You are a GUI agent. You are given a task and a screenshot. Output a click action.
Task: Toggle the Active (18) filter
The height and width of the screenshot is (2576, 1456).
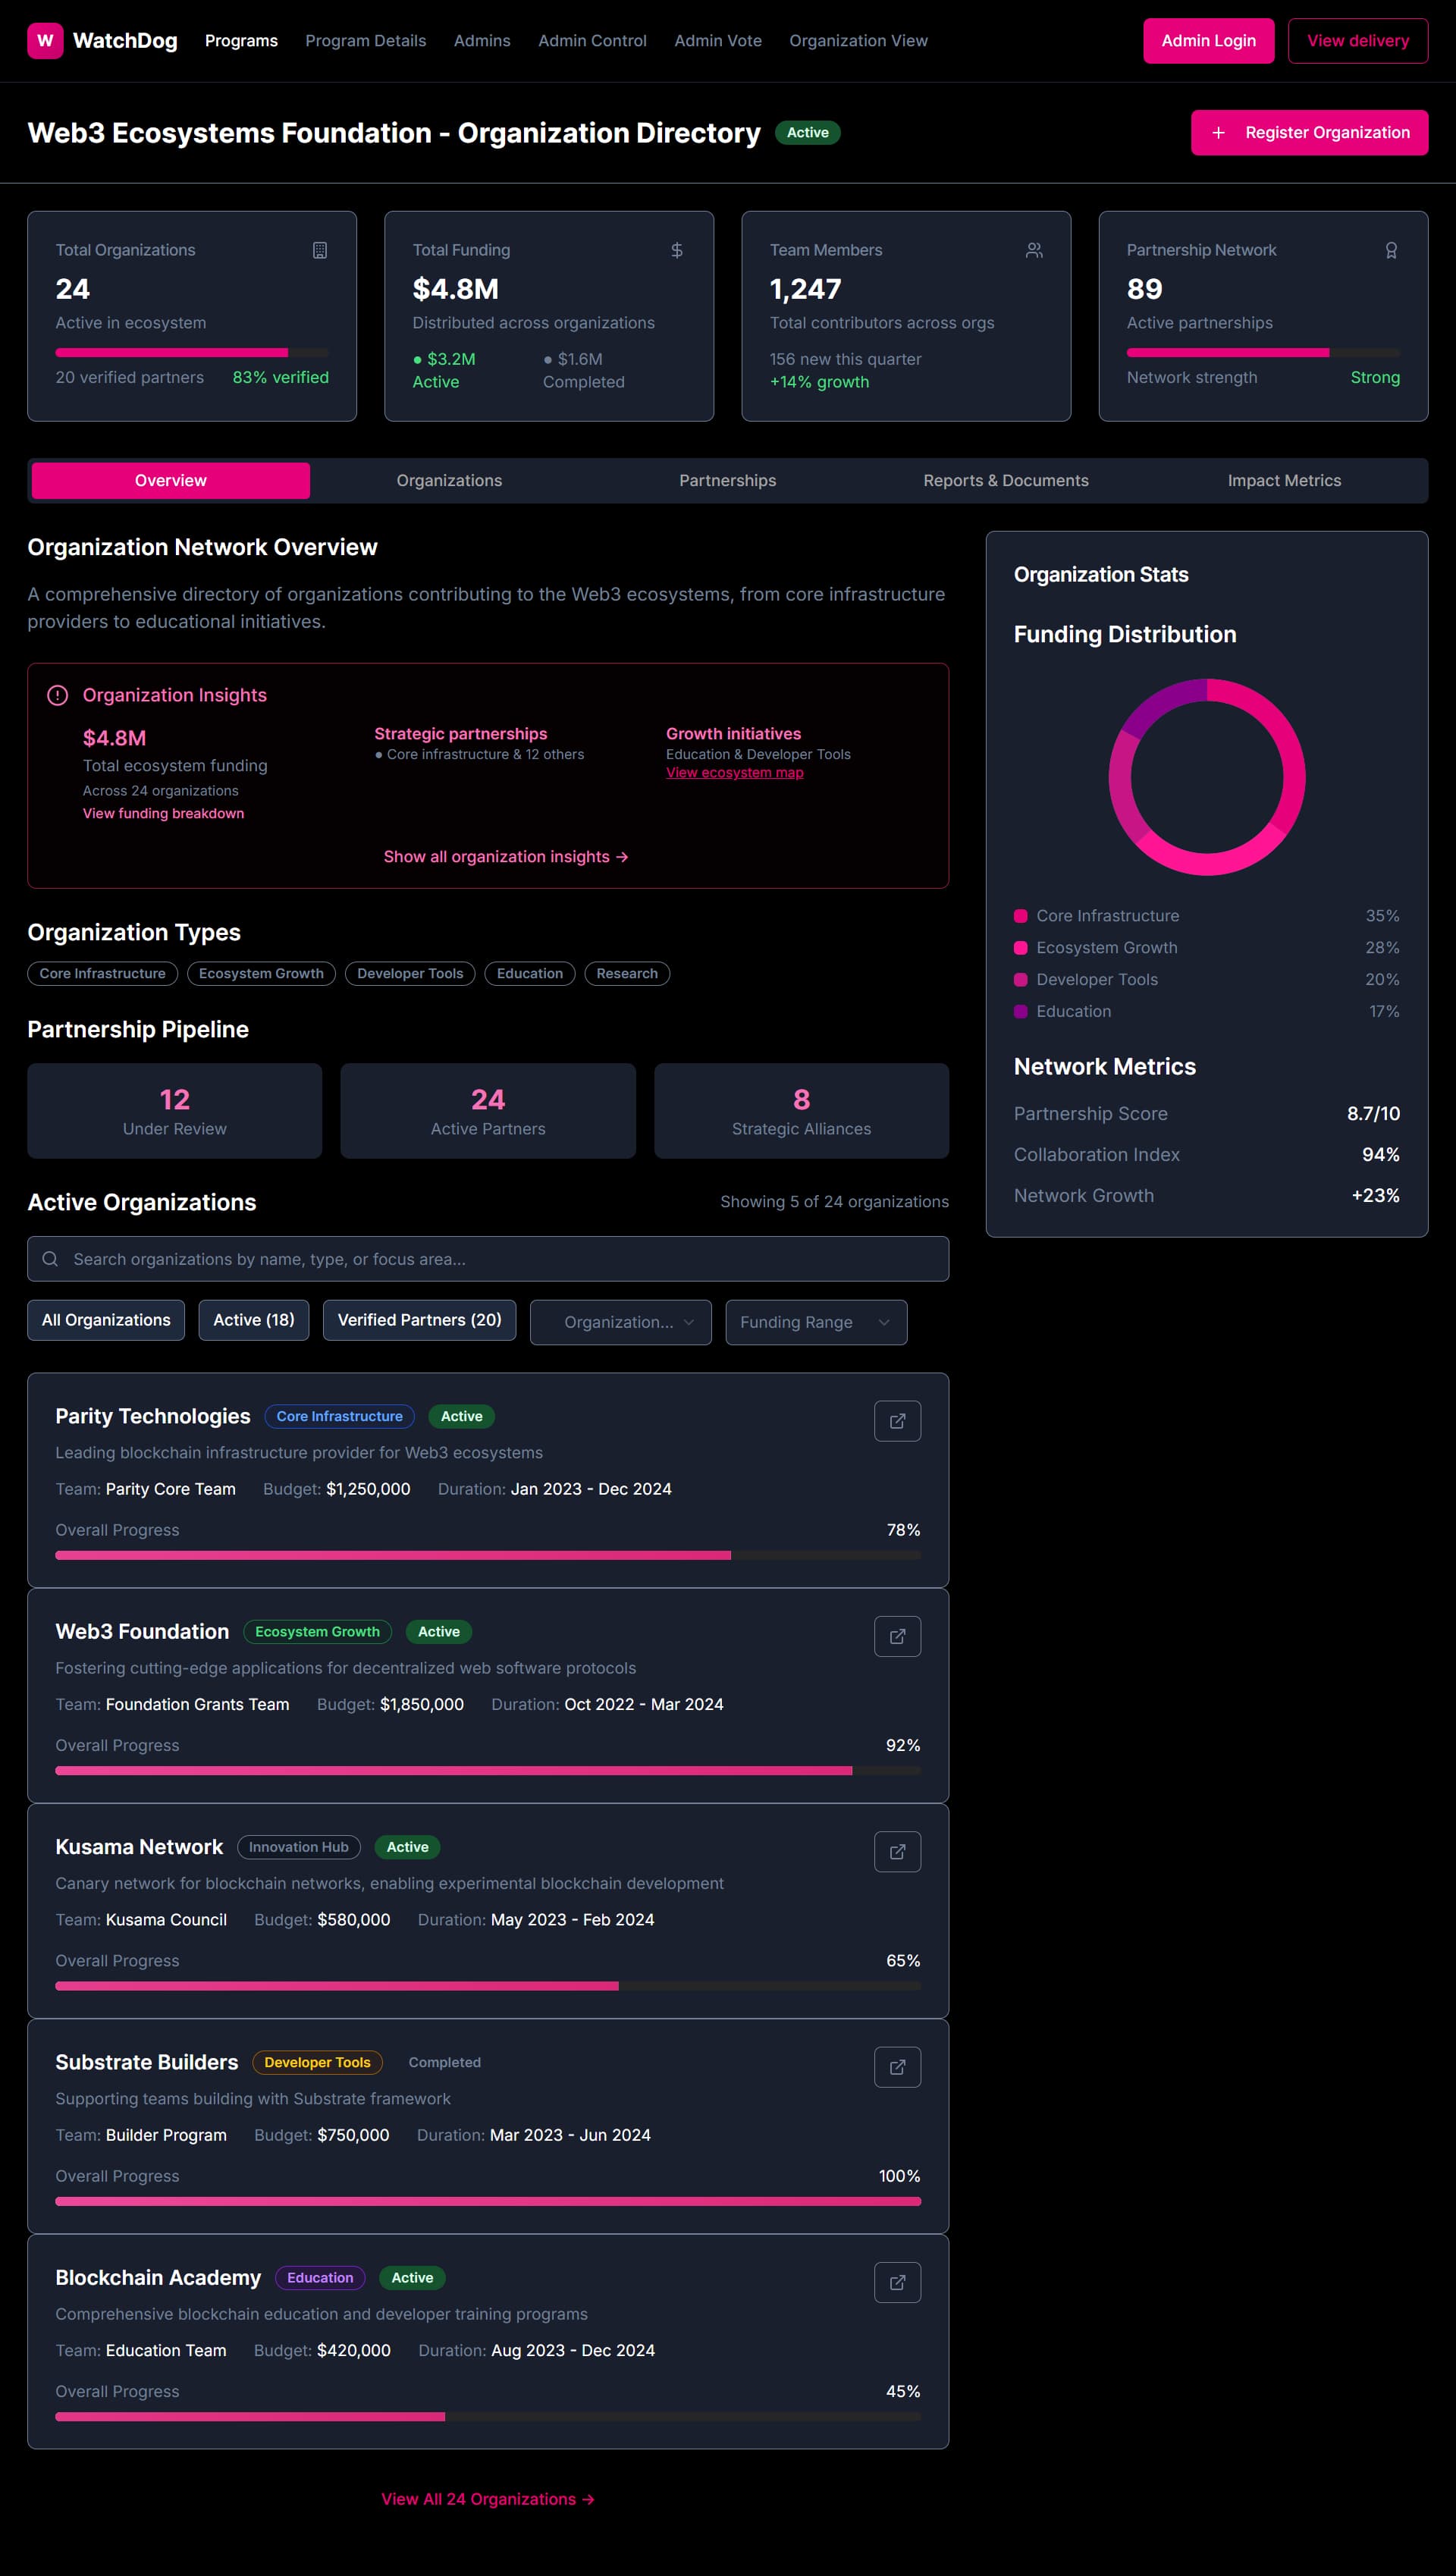click(253, 1320)
